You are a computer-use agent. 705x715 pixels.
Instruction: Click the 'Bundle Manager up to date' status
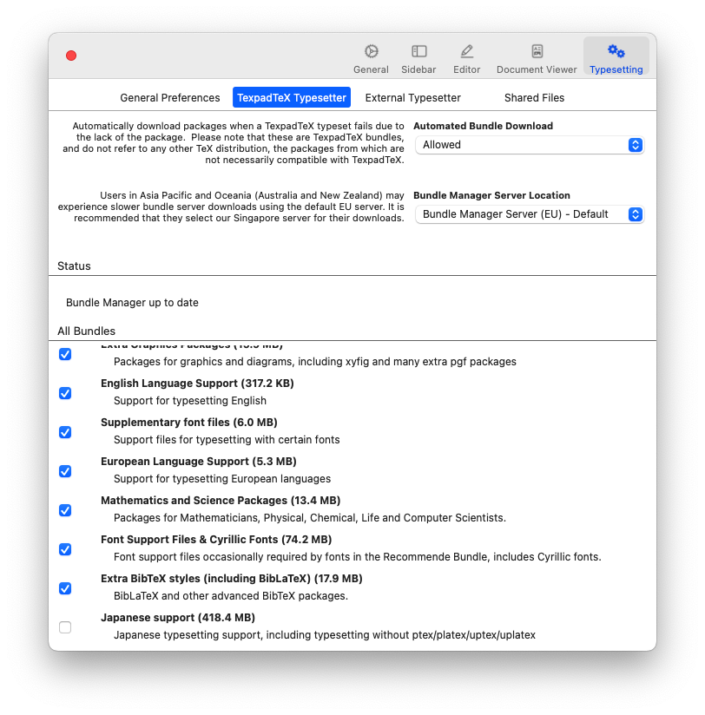tap(132, 303)
